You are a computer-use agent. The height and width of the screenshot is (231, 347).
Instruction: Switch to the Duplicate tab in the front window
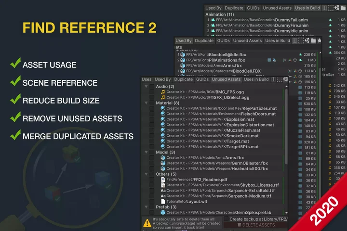click(184, 79)
